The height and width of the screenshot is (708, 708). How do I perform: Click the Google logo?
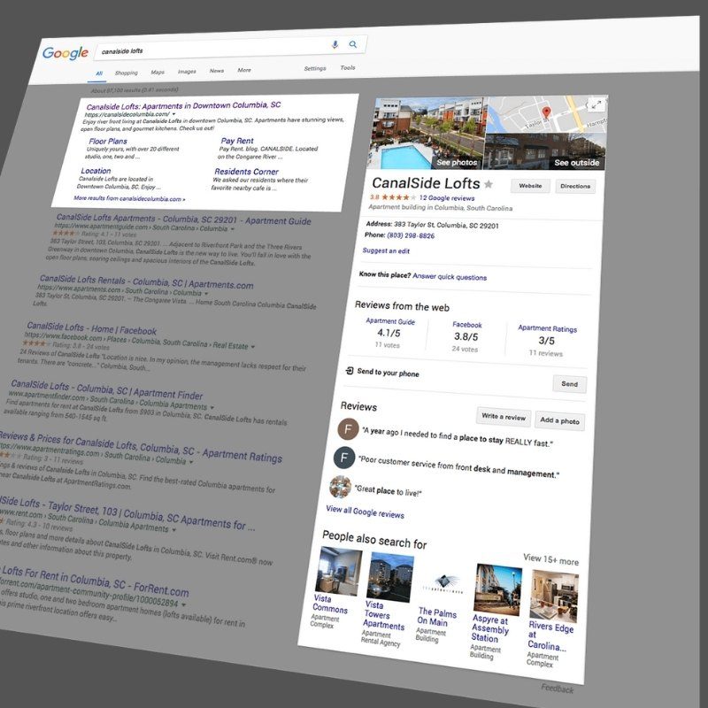point(65,53)
